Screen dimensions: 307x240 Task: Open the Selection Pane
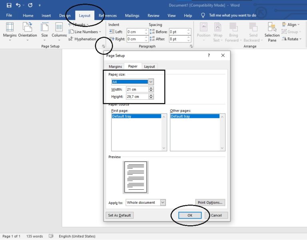[x=272, y=31]
